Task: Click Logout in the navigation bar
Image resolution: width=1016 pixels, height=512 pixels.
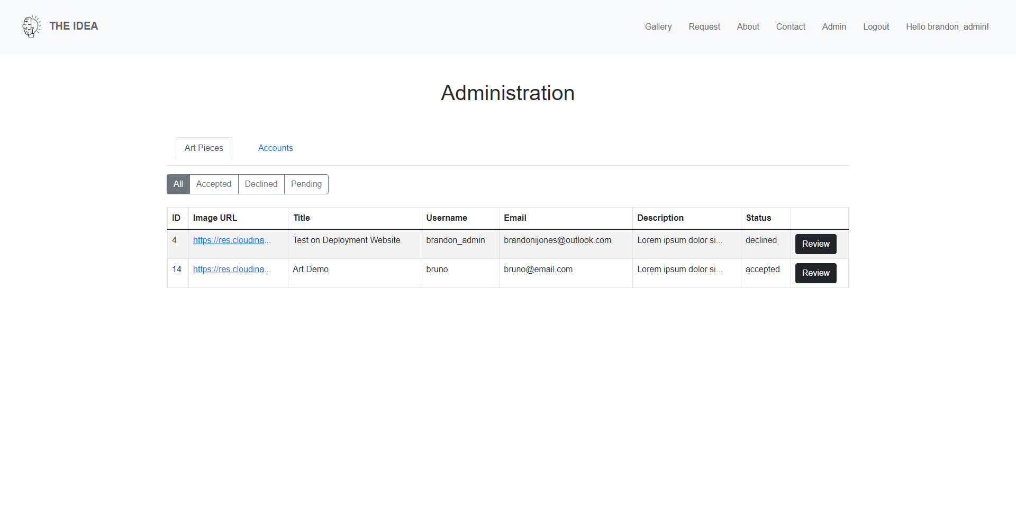Action: pyautogui.click(x=876, y=26)
